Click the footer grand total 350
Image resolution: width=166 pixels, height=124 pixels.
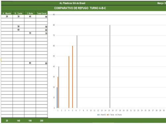(41, 121)
